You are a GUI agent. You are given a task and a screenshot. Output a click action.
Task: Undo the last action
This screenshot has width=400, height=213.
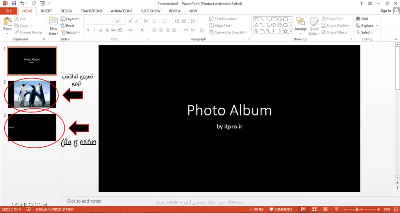[22, 3]
